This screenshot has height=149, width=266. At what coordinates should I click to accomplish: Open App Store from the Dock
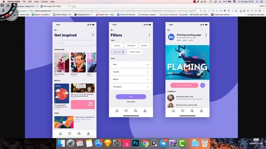pyautogui.click(x=99, y=143)
